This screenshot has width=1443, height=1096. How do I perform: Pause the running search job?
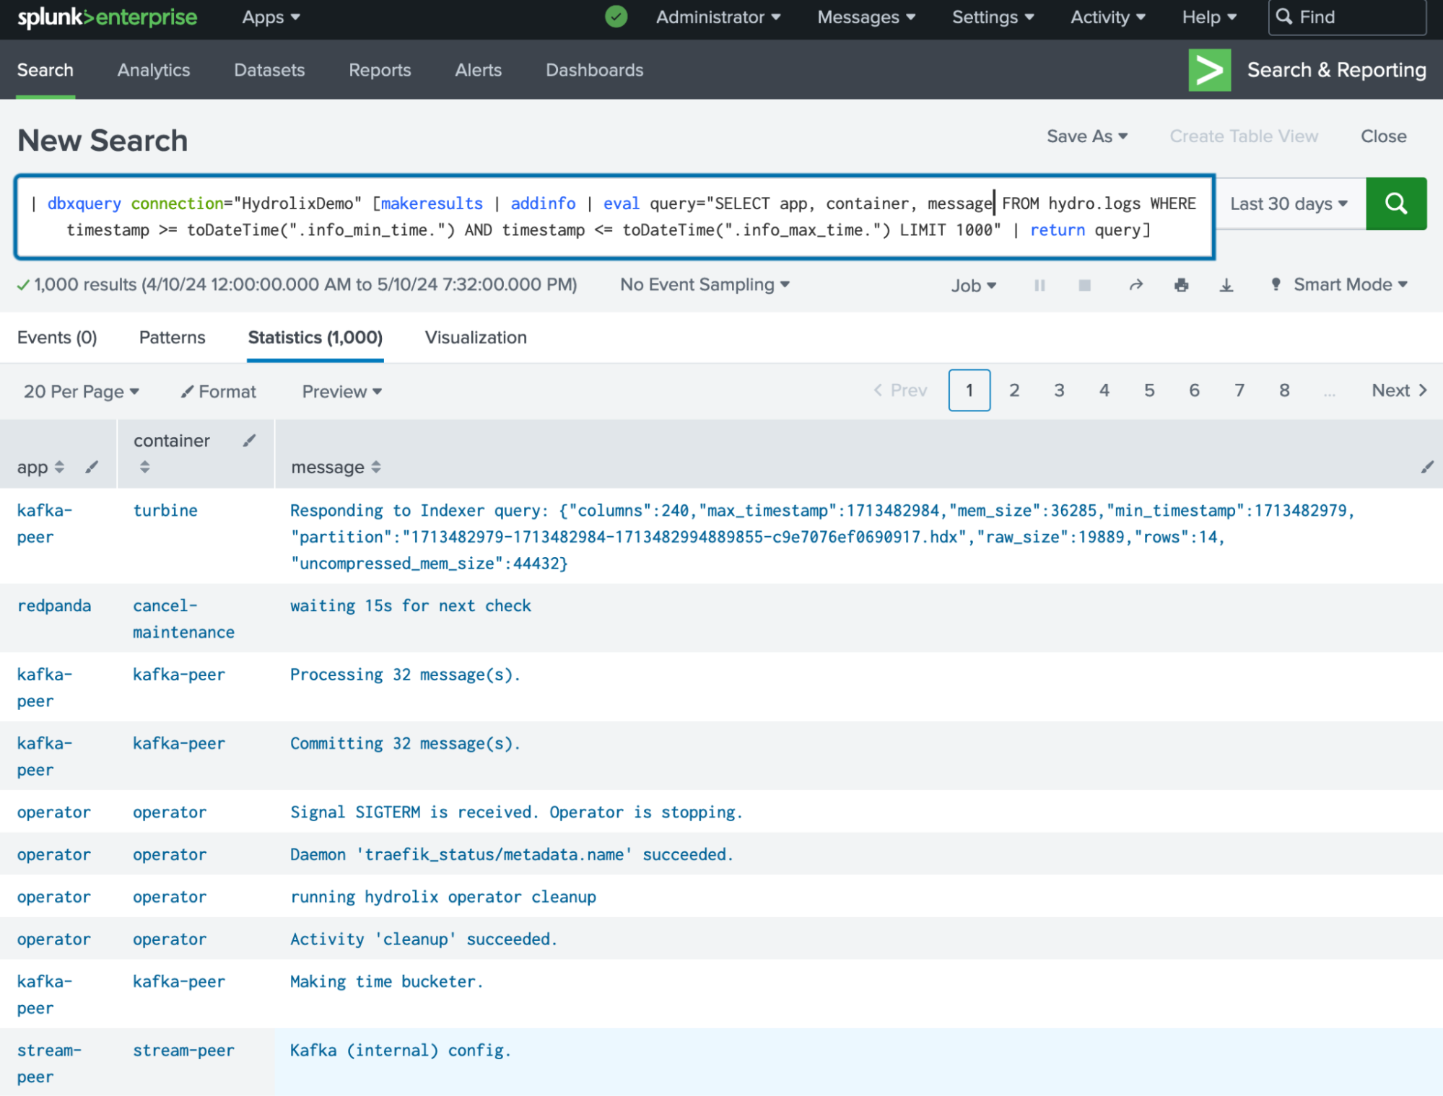point(1039,285)
